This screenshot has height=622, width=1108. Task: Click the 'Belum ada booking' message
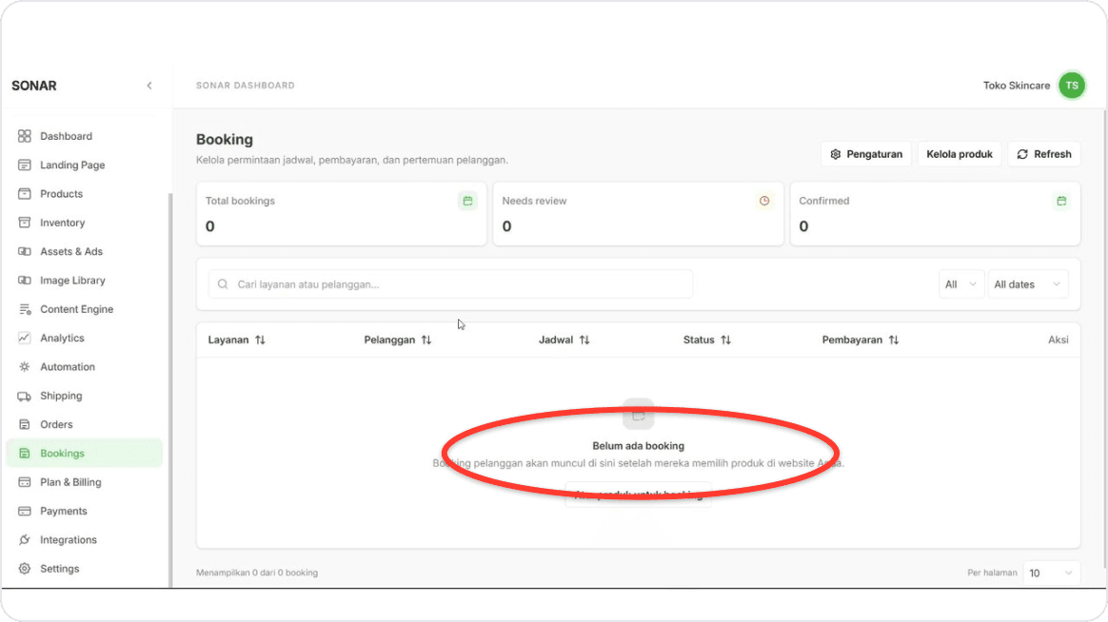coord(638,445)
